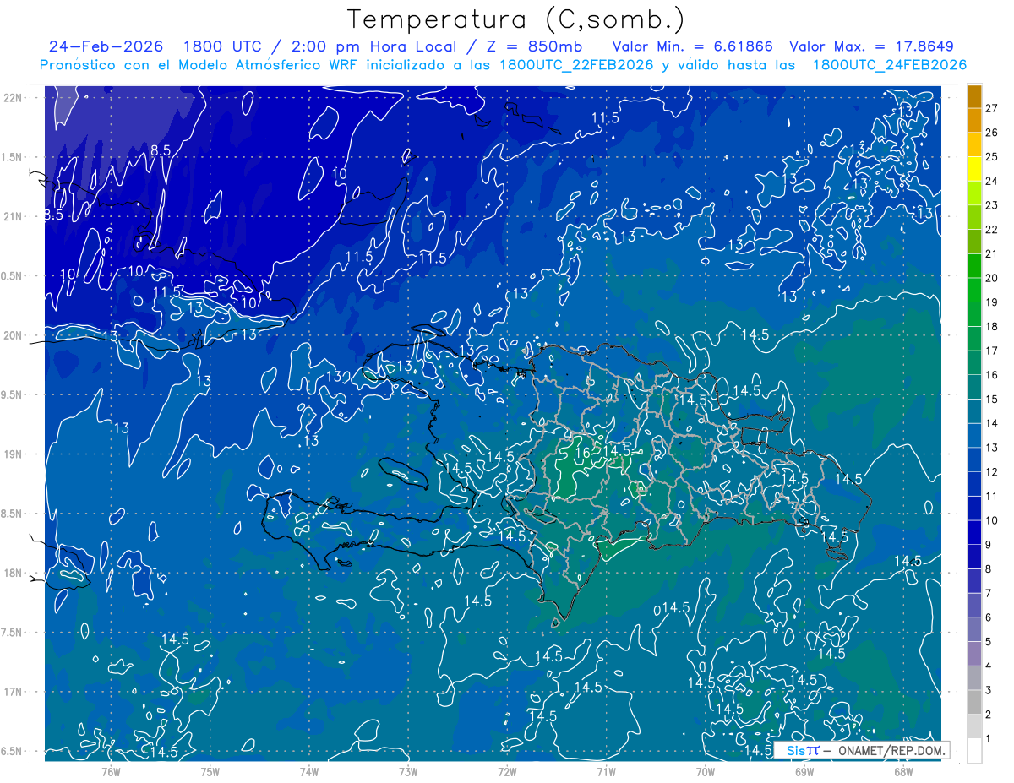This screenshot has height=783, width=1014.
Task: Click the 68W longitude axis label
Action: pyautogui.click(x=903, y=771)
